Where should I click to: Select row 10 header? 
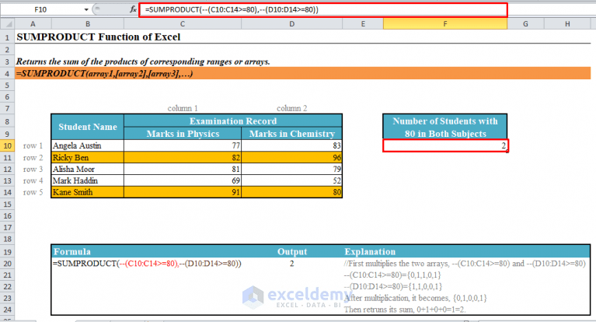click(x=7, y=145)
